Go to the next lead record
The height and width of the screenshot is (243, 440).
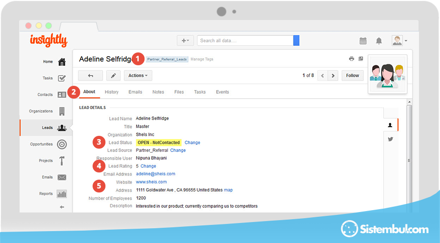coord(333,76)
